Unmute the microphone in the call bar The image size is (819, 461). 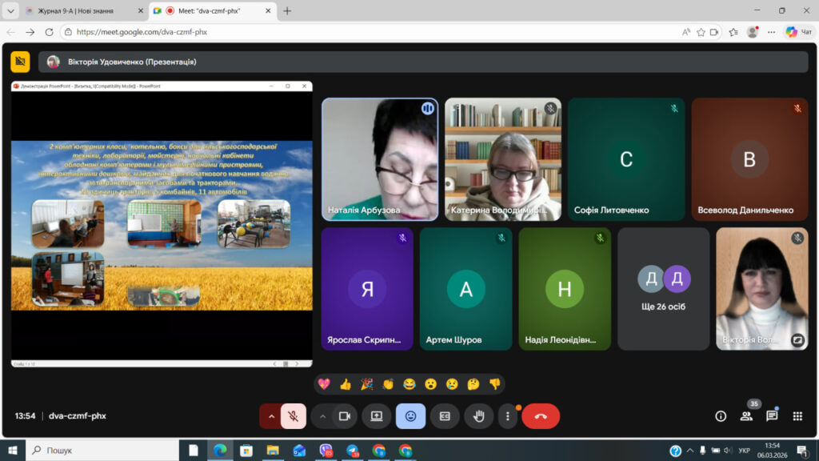tap(294, 416)
